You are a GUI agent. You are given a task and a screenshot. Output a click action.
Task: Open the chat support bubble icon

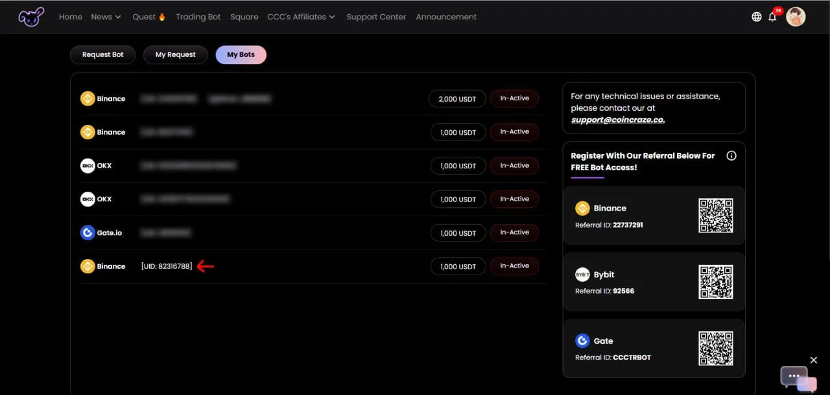794,376
